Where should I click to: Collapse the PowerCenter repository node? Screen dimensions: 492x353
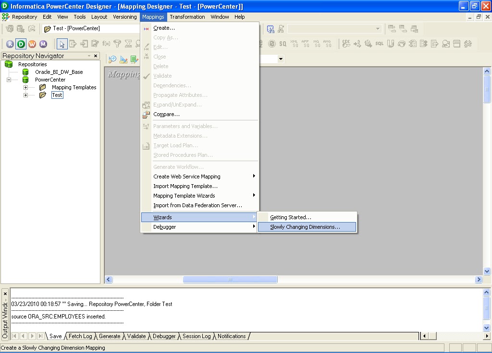point(9,80)
